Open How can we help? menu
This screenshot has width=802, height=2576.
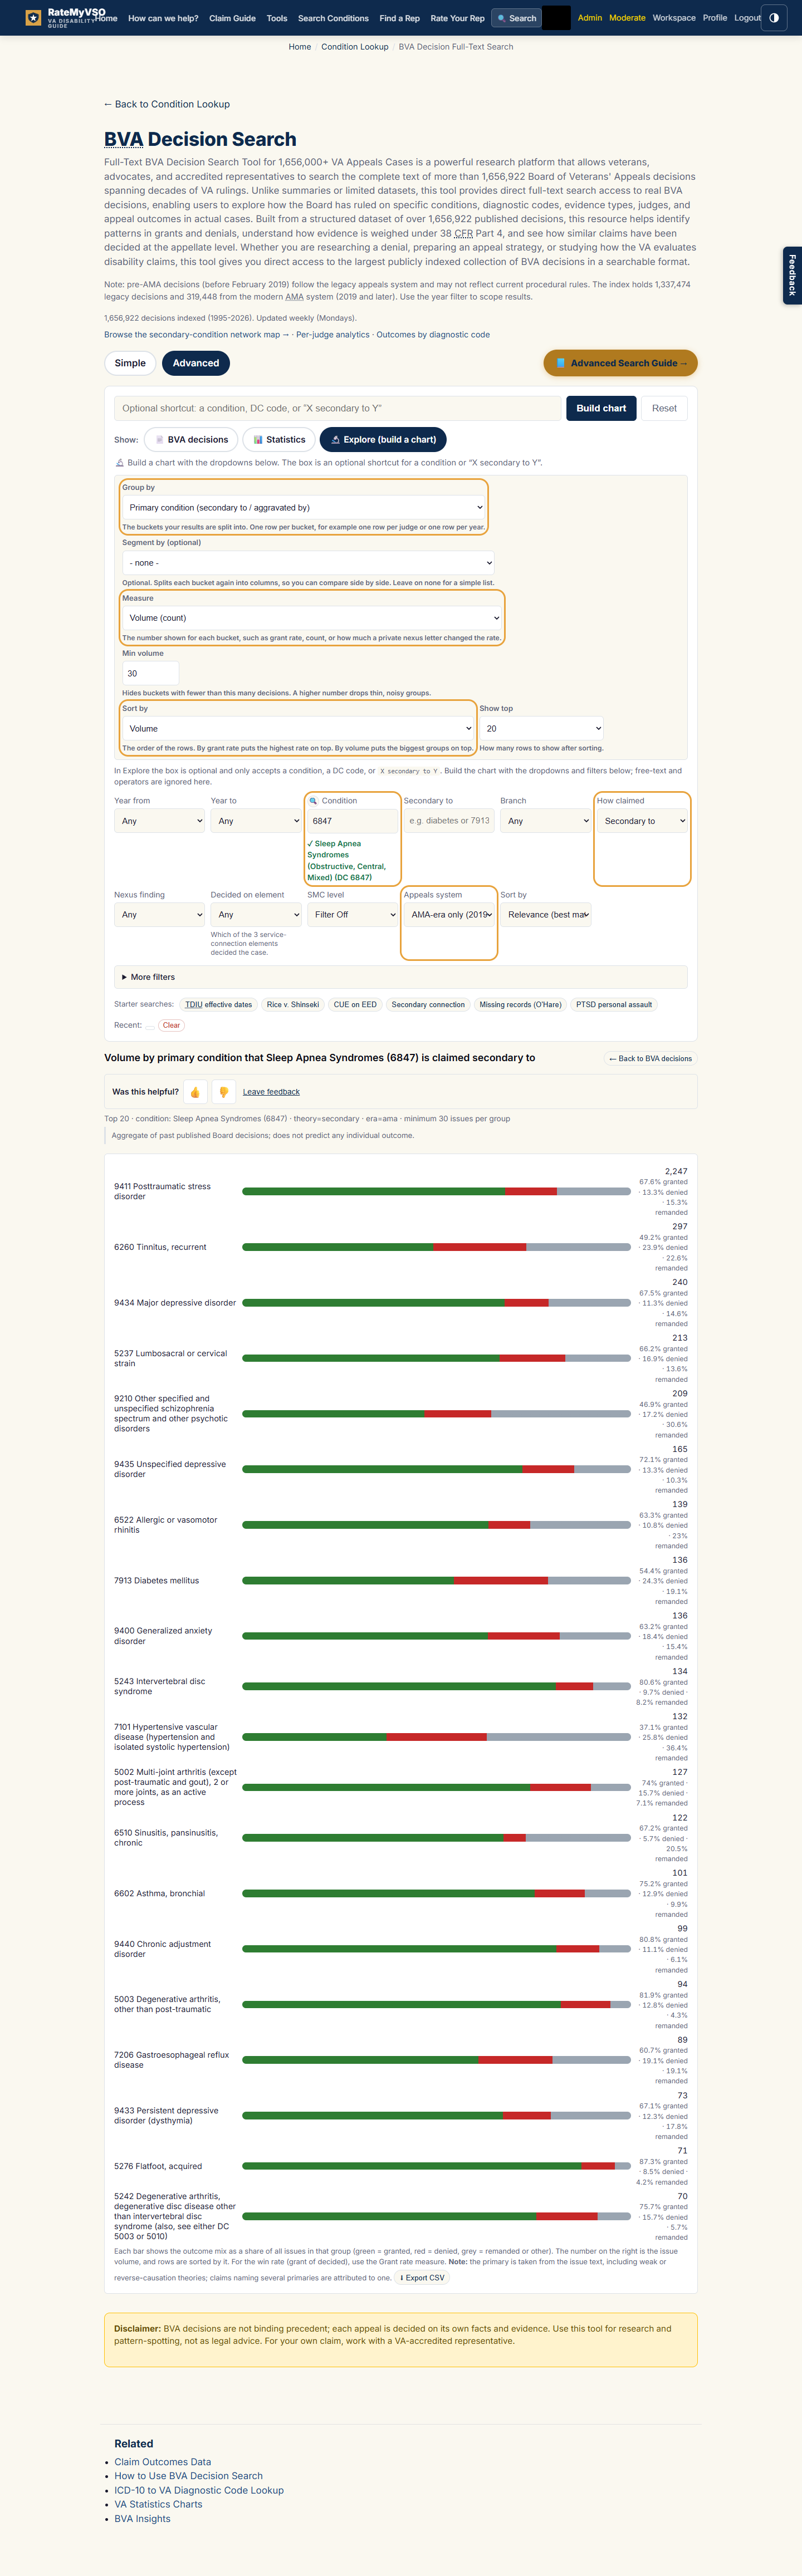(163, 18)
